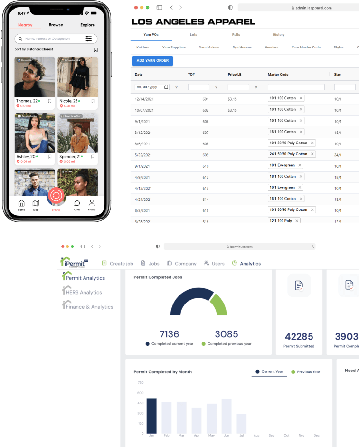Click the January bar in the chart
The image size is (359, 447).
click(151, 416)
